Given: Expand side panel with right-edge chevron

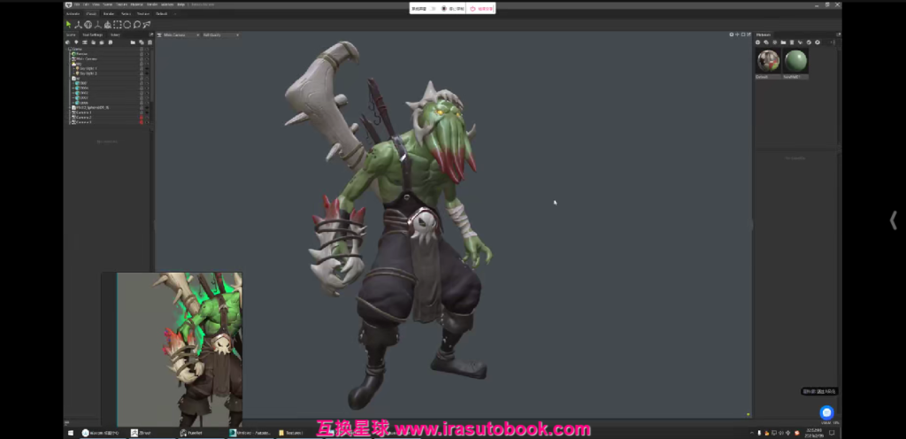Looking at the screenshot, I should (894, 220).
